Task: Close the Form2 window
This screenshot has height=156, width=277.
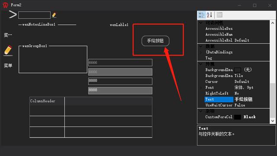Action: [x=270, y=5]
